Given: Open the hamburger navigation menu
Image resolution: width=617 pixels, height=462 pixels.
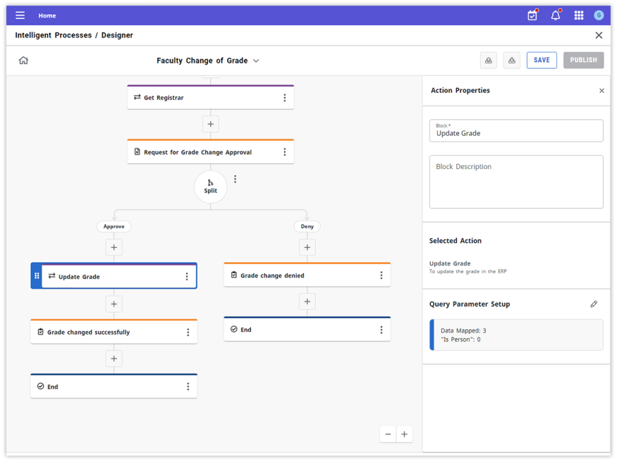Looking at the screenshot, I should click(20, 15).
